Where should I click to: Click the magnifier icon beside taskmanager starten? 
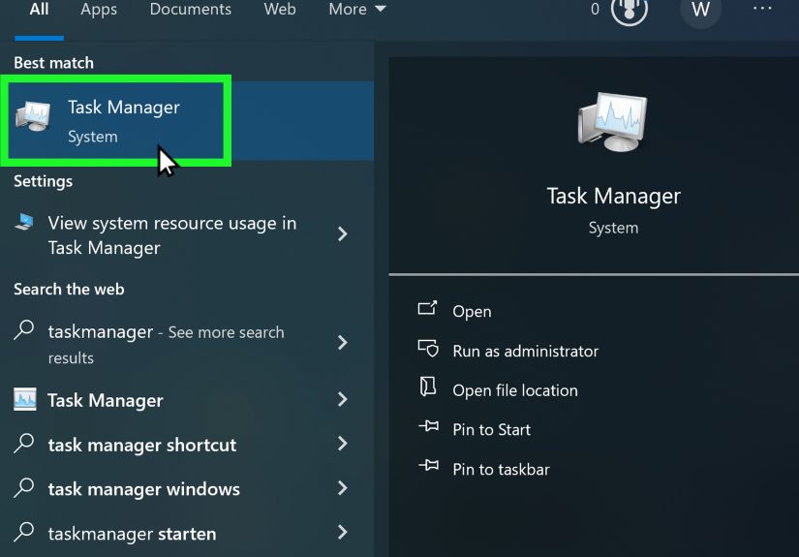click(24, 532)
